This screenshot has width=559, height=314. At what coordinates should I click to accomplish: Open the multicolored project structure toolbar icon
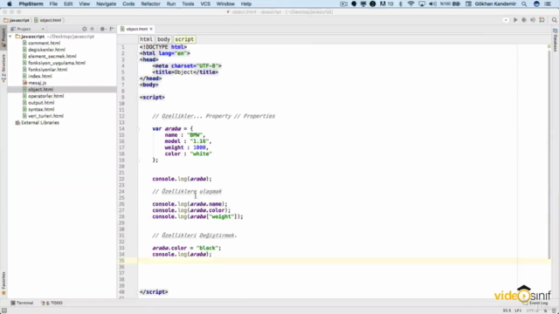click(542, 20)
